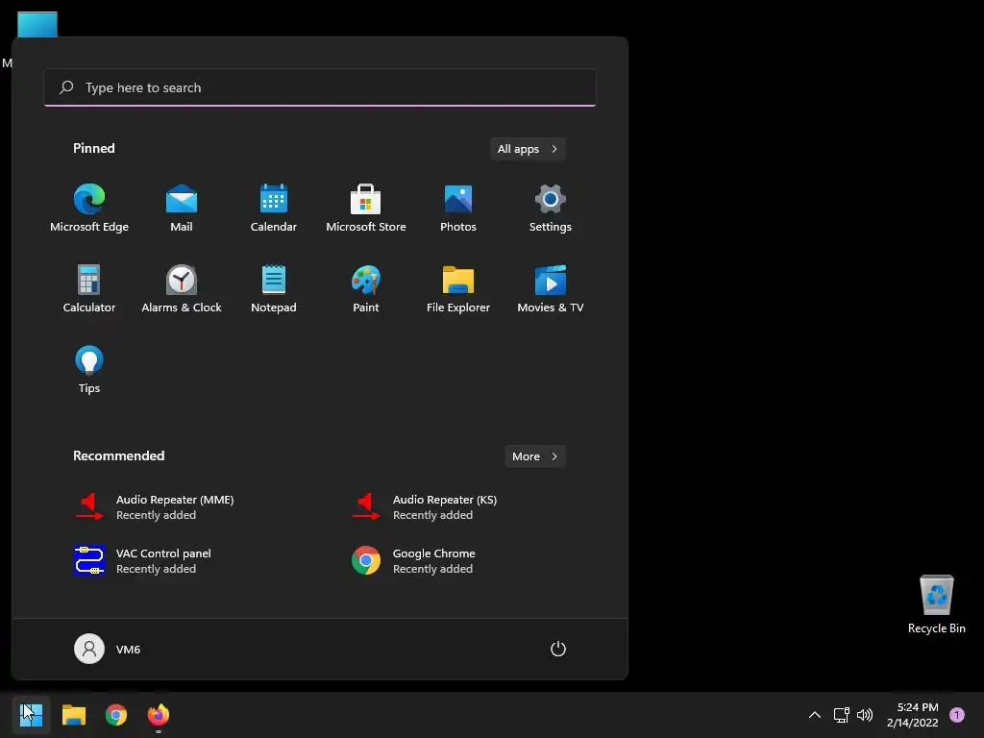Viewport: 984px width, 738px height.
Task: Open the volume tray icon
Action: coord(865,715)
